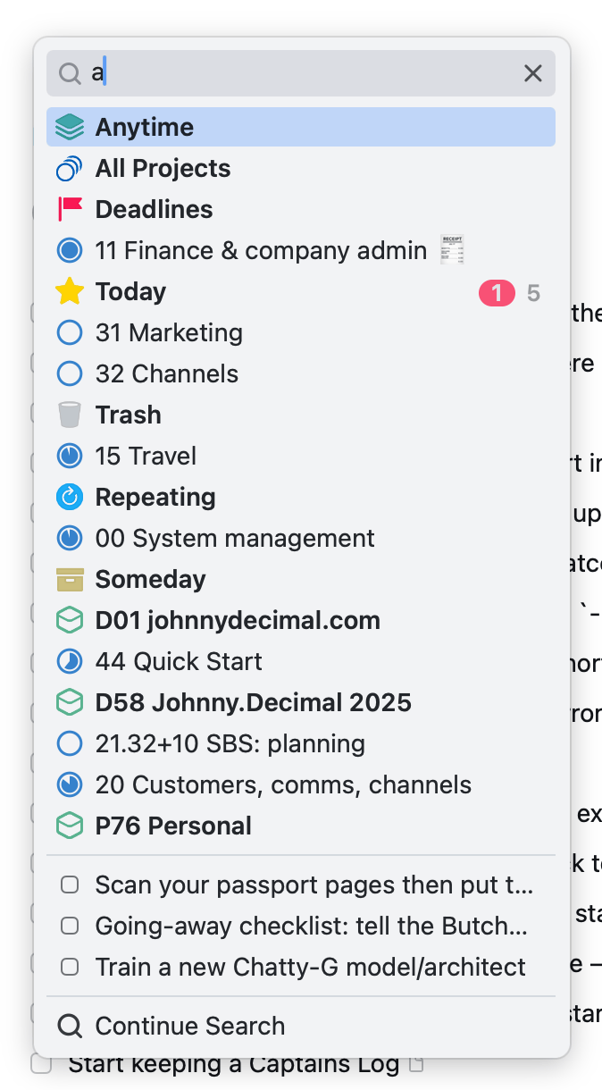Check off the Scan your passport pages task

(x=69, y=885)
